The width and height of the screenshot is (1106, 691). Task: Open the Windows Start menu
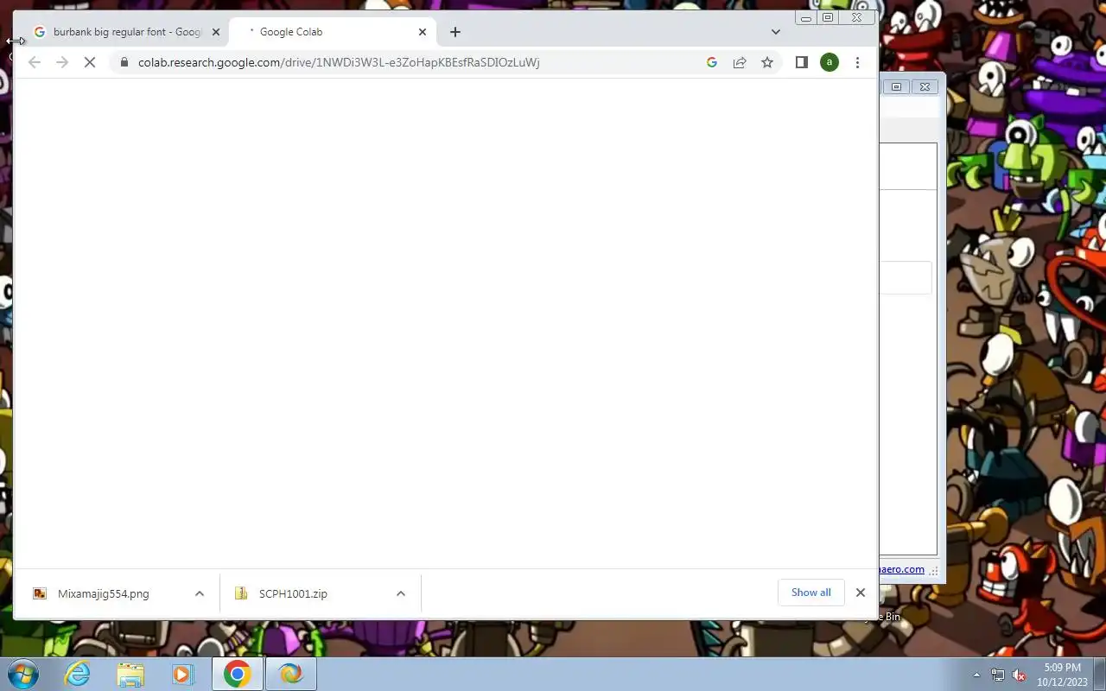pyautogui.click(x=23, y=674)
